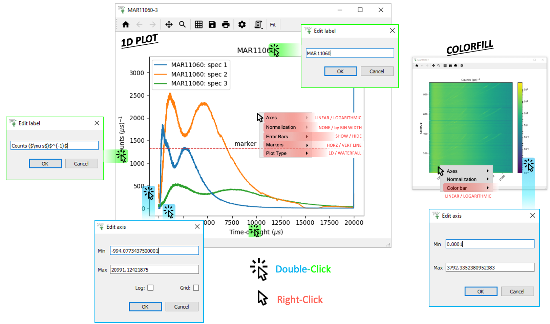Viewport: 550px width, 324px height.
Task: Click the Fit button in toolbar
Action: pos(273,24)
